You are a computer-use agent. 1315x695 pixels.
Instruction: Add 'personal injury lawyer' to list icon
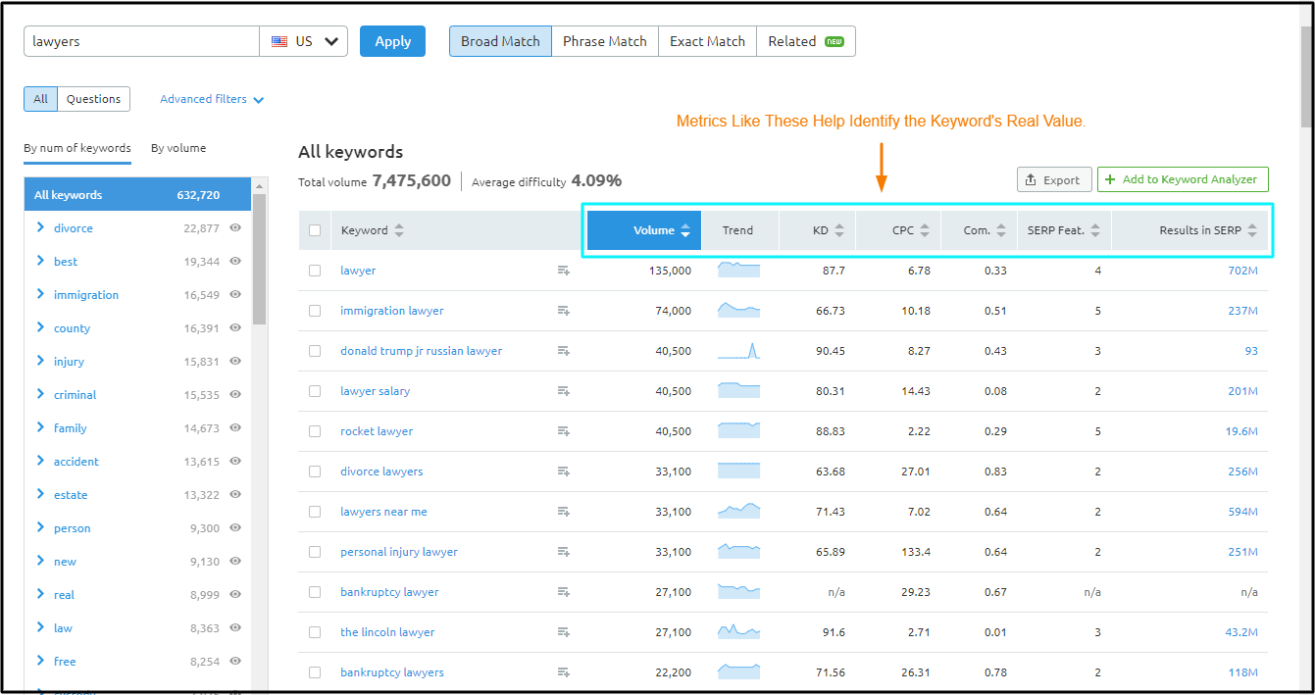[x=563, y=552]
